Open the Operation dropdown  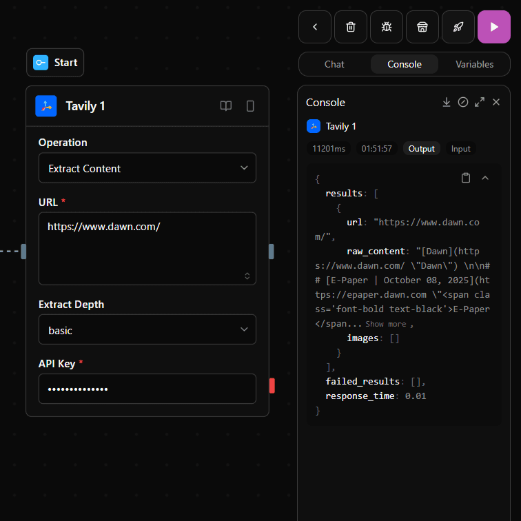[147, 168]
